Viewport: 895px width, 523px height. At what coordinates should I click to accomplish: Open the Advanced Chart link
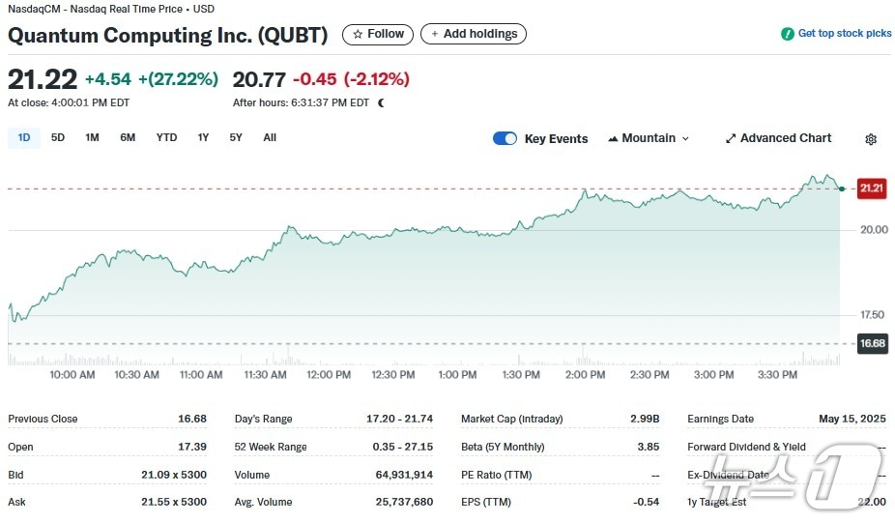(x=785, y=138)
